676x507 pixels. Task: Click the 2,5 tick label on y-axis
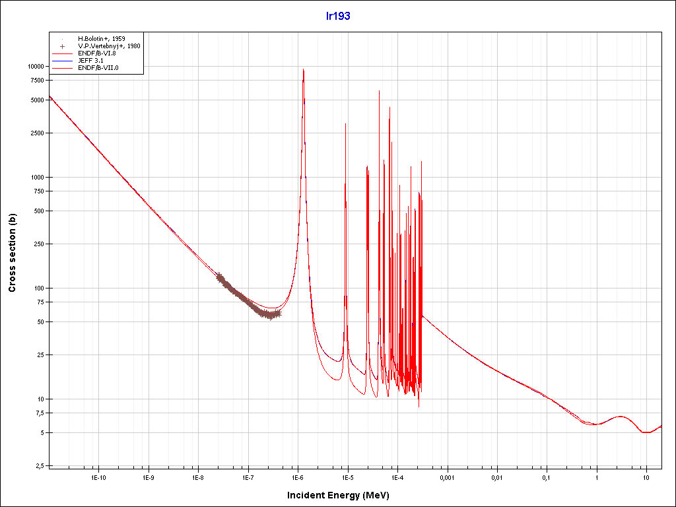point(39,466)
